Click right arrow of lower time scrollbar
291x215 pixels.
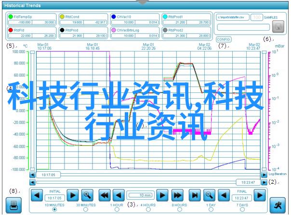(x=264, y=182)
